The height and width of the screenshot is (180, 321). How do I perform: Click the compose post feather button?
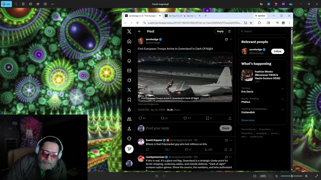pos(129,149)
